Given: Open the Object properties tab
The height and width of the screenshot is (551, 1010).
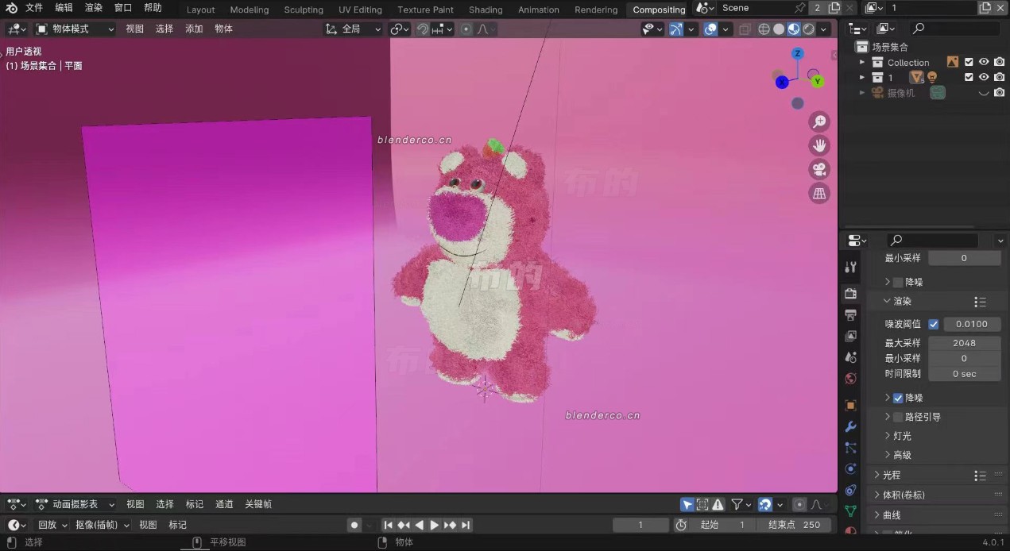Looking at the screenshot, I should click(851, 406).
